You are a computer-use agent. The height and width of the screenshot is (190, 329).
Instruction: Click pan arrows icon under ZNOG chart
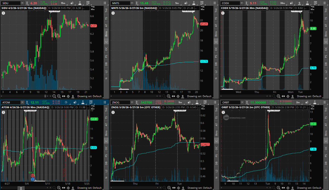tap(174, 188)
